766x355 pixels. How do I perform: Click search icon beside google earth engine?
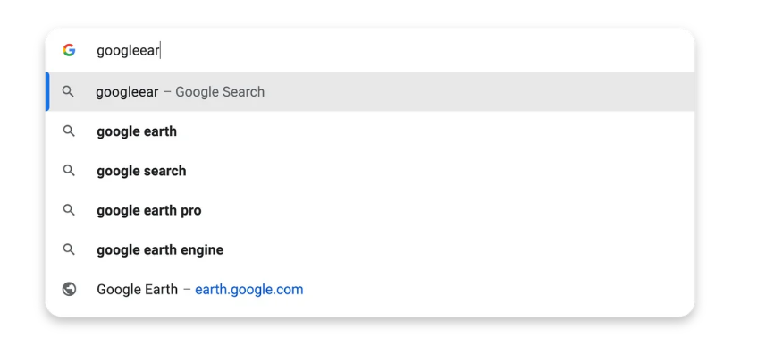click(x=69, y=249)
